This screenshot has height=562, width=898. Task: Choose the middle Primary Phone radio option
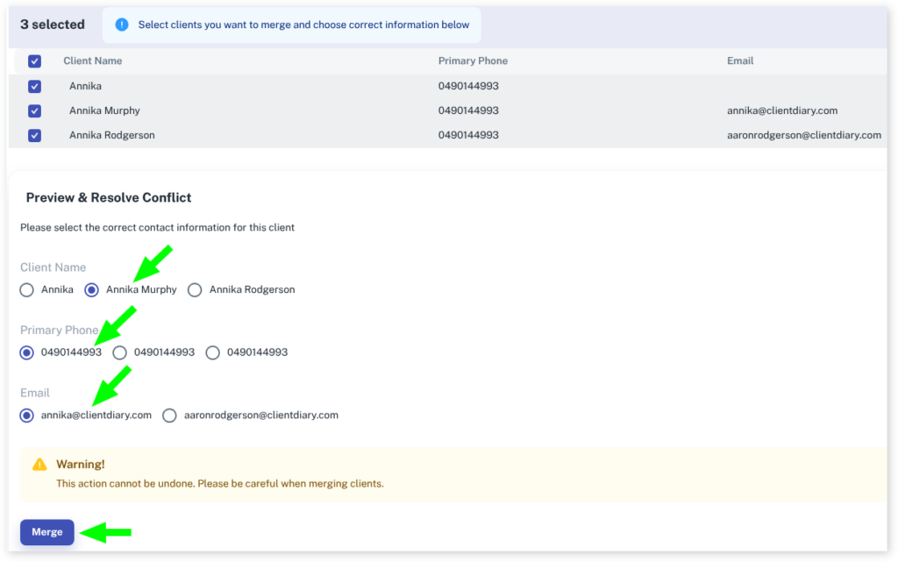[120, 352]
